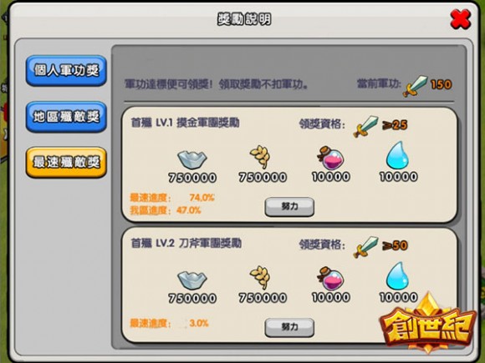Select the 最速殲敵獎 tab
The image size is (485, 363).
(66, 163)
